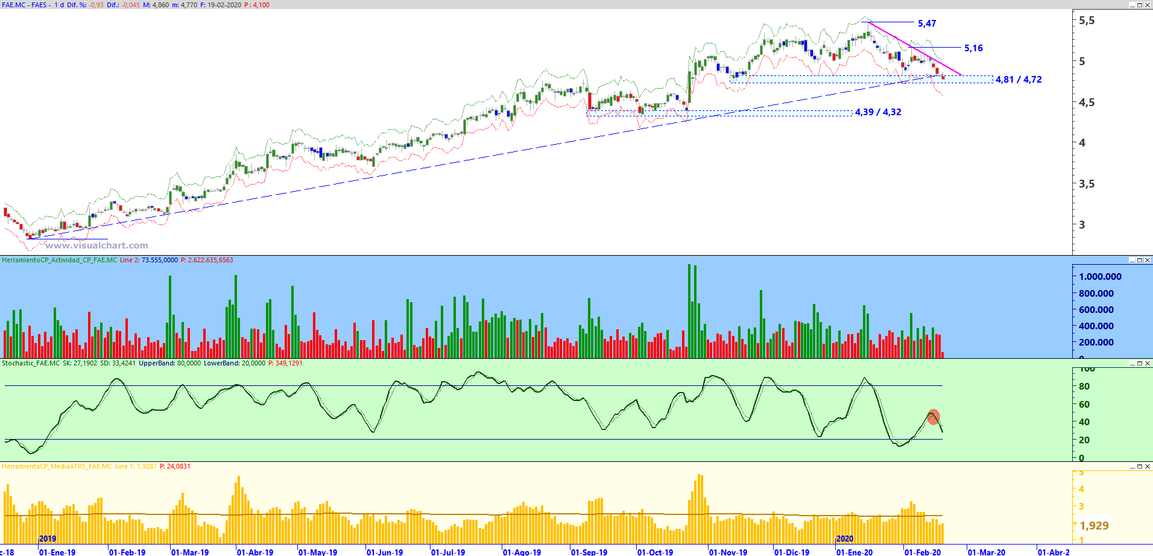Close the Stochastic indicator pane
The height and width of the screenshot is (556, 1153).
(1148, 363)
